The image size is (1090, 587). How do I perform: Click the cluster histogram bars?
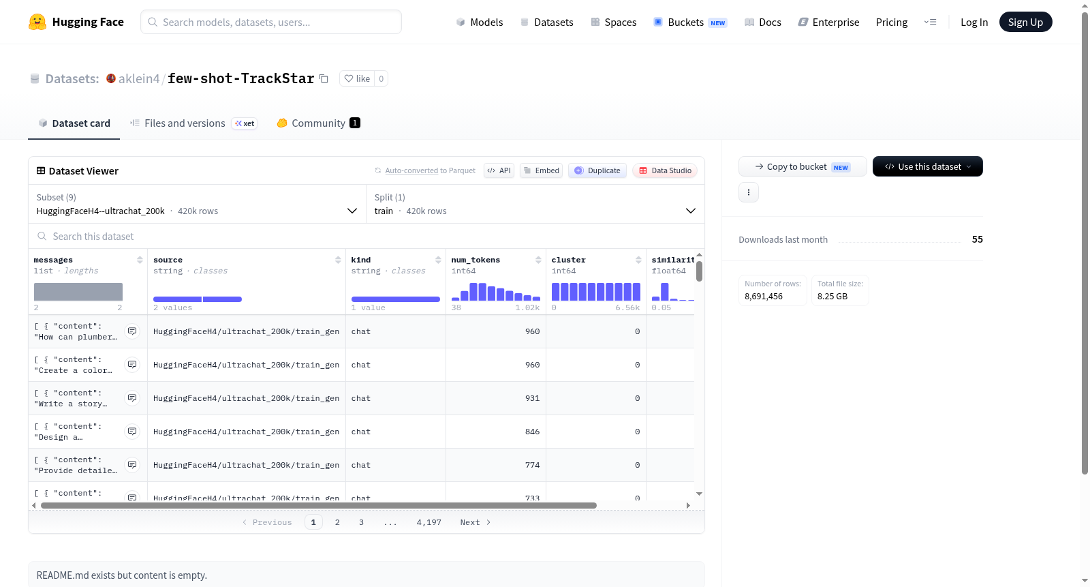click(596, 292)
